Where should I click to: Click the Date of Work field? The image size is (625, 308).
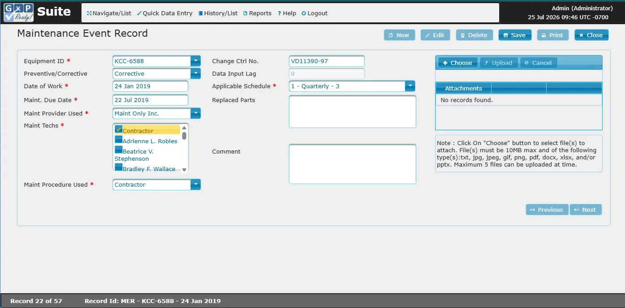(150, 86)
